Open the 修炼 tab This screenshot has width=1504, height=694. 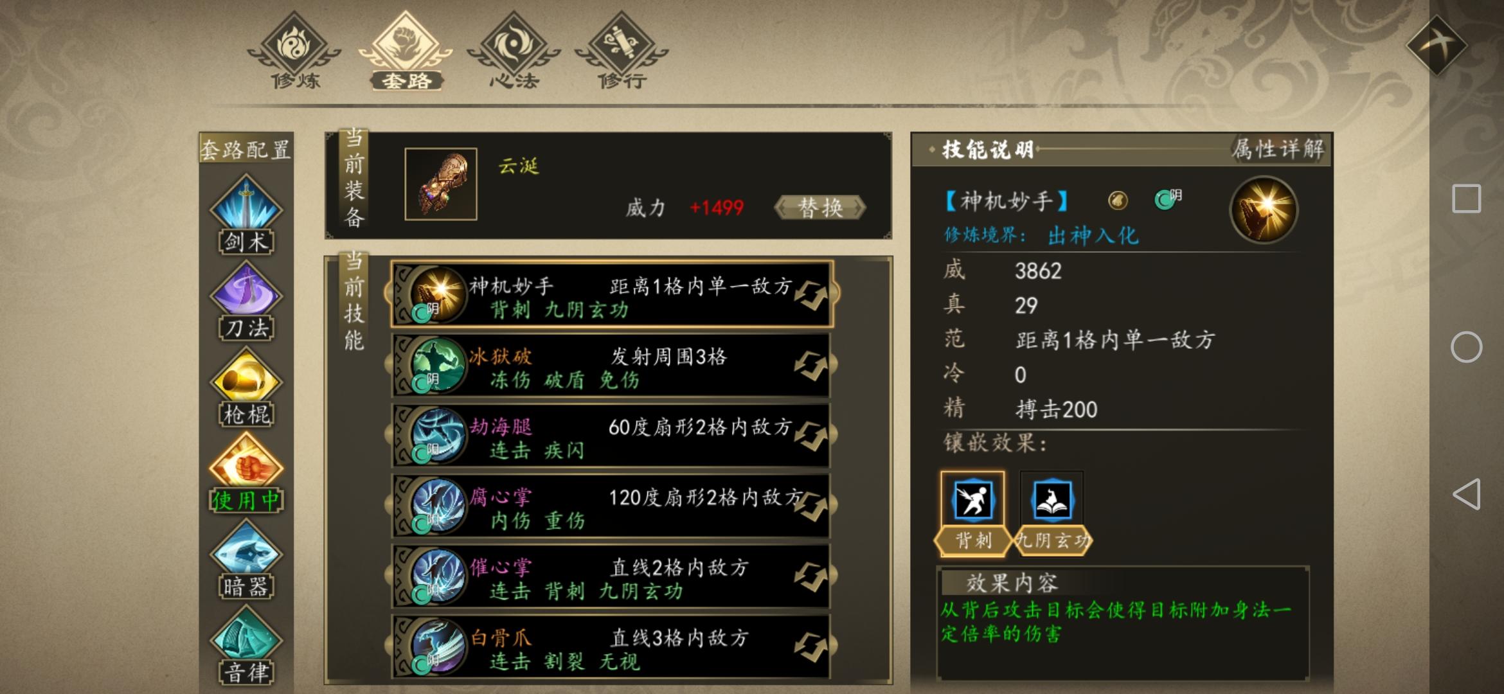294,51
